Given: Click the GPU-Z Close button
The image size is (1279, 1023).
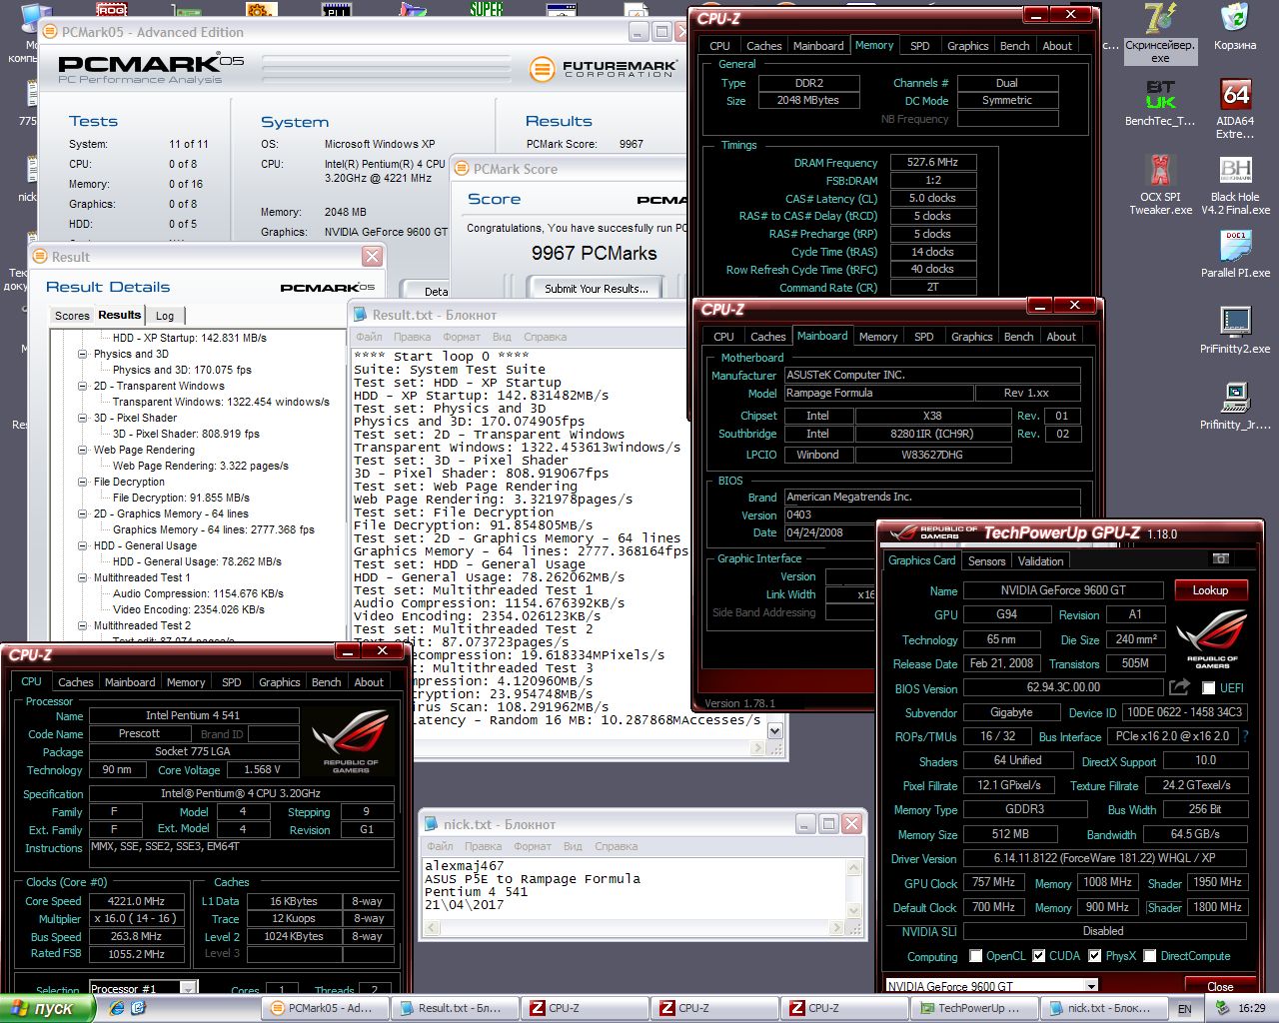Looking at the screenshot, I should 1220,986.
